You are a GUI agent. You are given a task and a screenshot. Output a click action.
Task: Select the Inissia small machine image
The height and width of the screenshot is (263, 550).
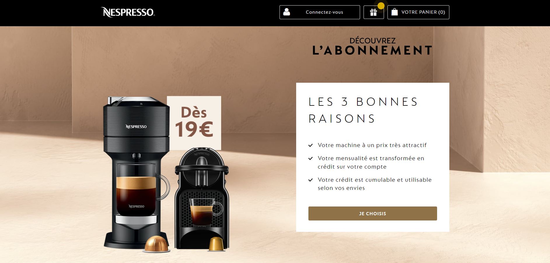pyautogui.click(x=202, y=198)
